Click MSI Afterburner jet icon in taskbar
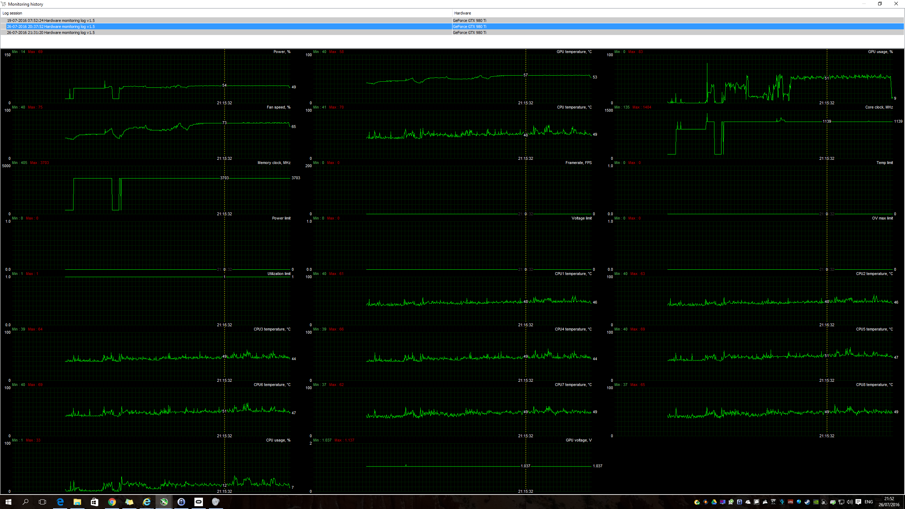905x509 pixels. [164, 502]
